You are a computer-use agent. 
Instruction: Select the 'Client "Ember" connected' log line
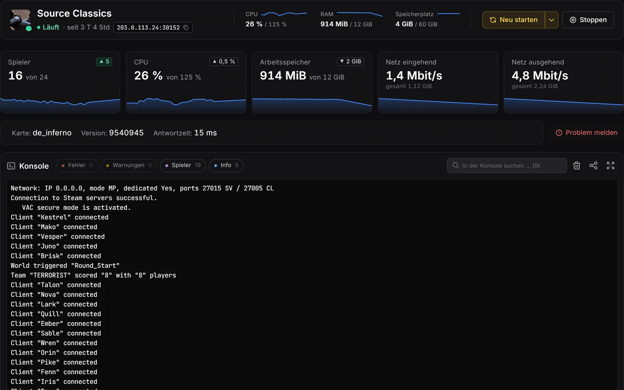click(x=56, y=324)
